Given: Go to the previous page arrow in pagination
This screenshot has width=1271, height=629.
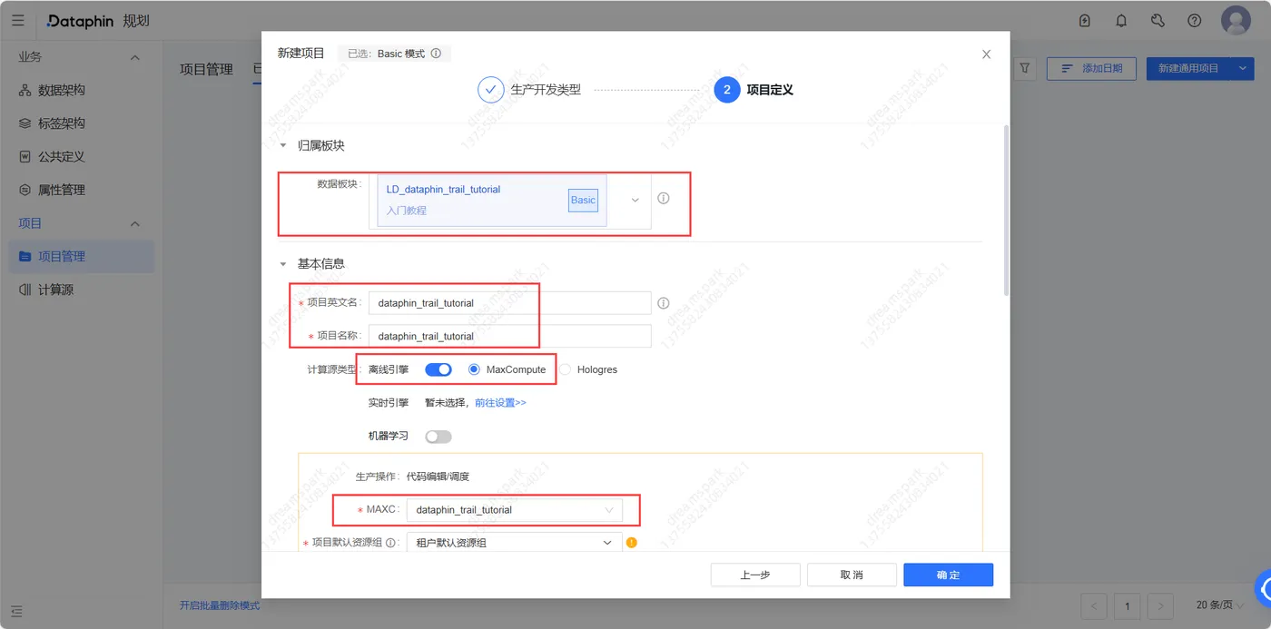Looking at the screenshot, I should (x=1094, y=605).
